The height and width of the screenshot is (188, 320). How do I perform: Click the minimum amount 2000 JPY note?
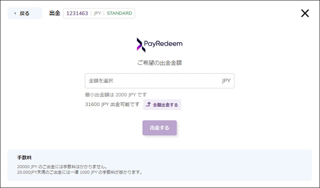[116, 95]
